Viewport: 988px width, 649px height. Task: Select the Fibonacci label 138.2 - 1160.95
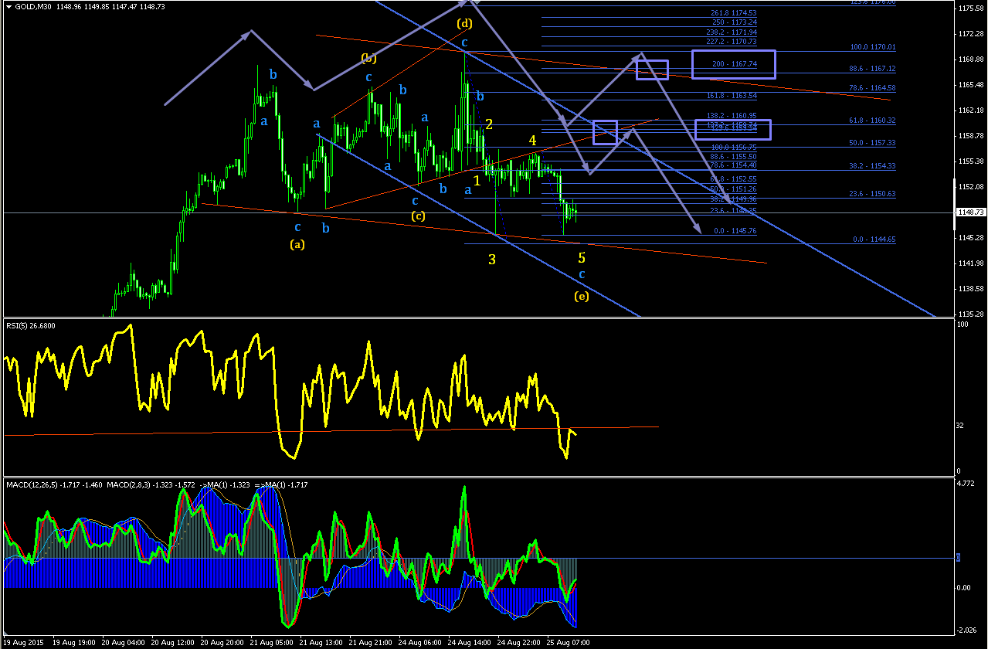coord(732,115)
